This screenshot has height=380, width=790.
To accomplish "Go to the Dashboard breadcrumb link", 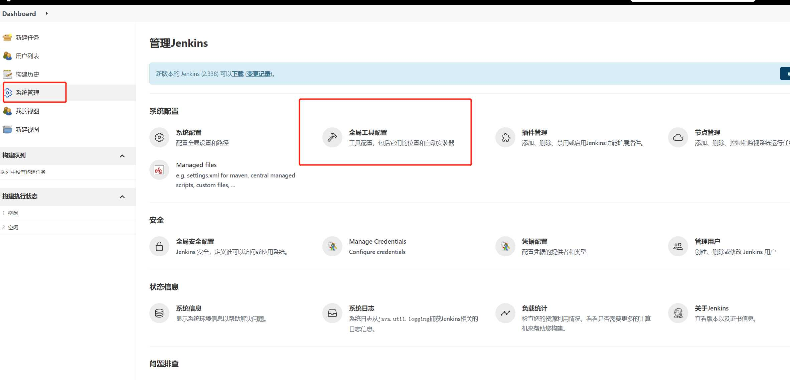I will (x=19, y=14).
